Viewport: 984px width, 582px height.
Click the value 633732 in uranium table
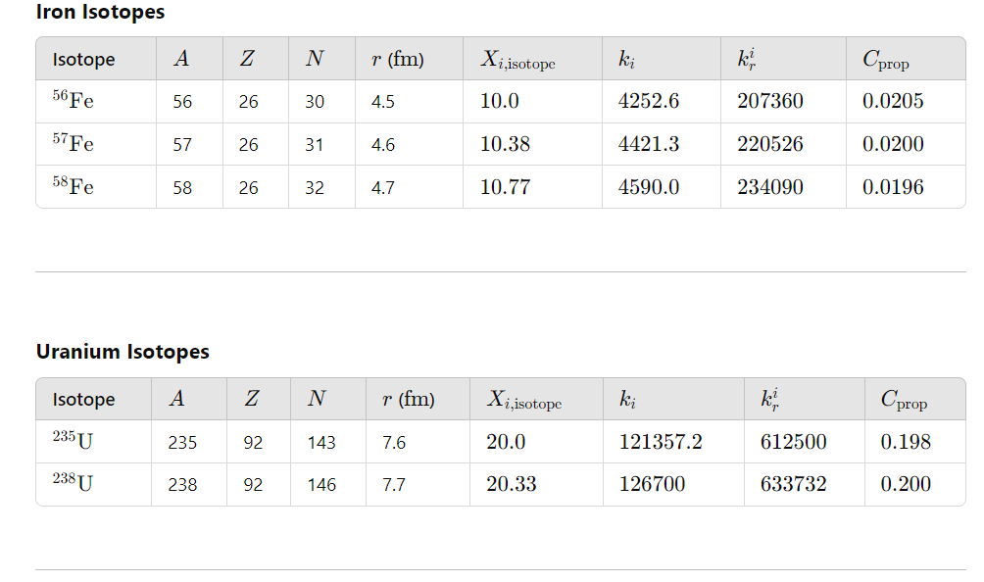pyautogui.click(x=793, y=484)
